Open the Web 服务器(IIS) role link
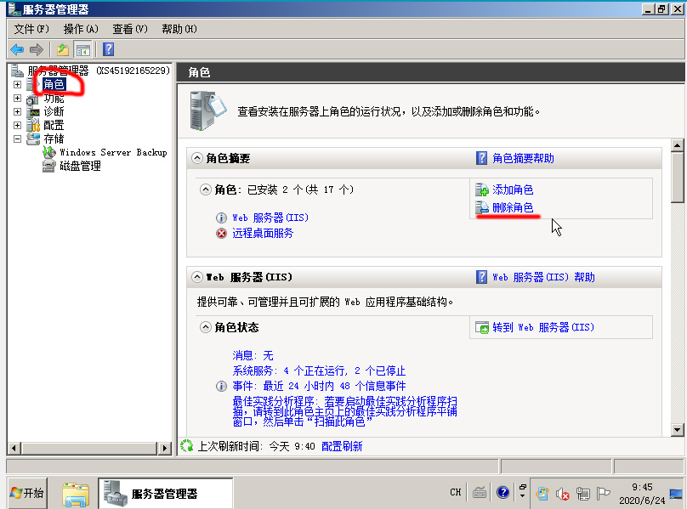The width and height of the screenshot is (687, 509). [270, 218]
